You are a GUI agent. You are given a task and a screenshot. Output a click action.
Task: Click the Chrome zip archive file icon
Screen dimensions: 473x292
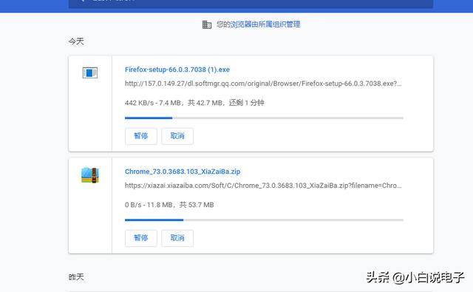pyautogui.click(x=90, y=175)
